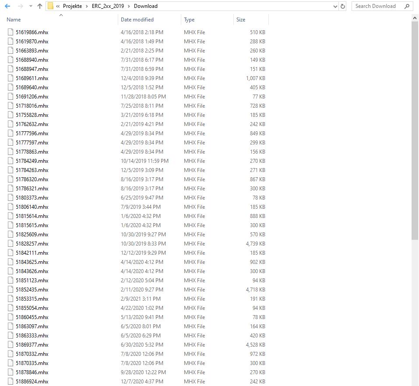Click the forward navigation arrow
The image size is (419, 386).
20,6
